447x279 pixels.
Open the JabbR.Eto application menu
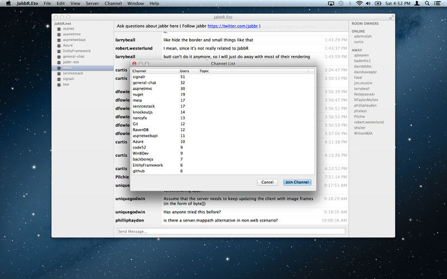point(27,3)
